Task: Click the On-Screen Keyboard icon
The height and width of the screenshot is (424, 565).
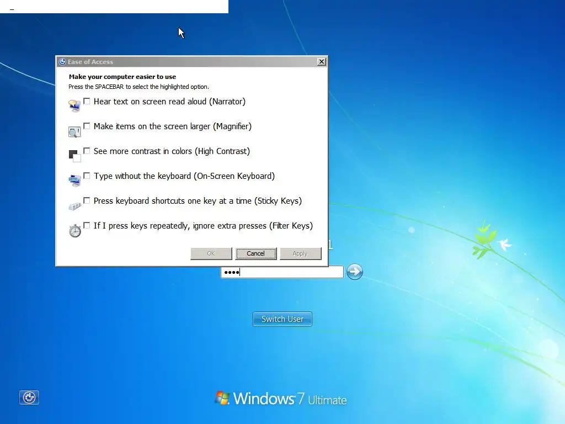Action: coord(74,181)
